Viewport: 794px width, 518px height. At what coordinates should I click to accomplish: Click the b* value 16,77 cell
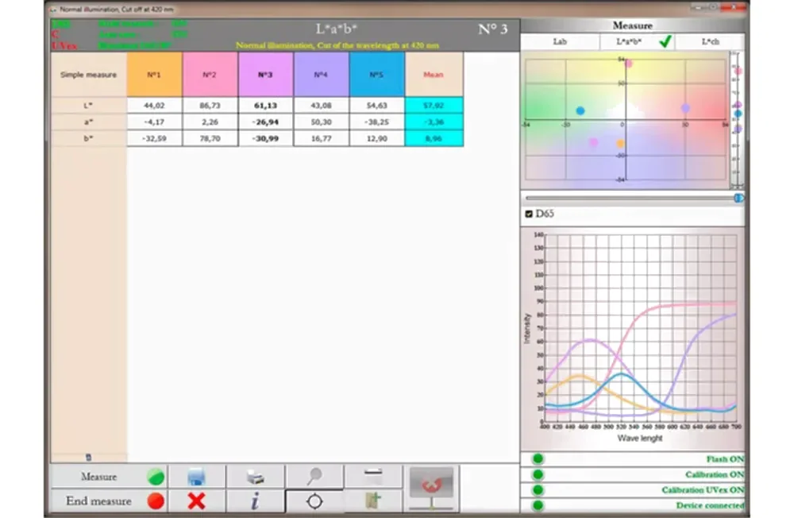pyautogui.click(x=321, y=138)
